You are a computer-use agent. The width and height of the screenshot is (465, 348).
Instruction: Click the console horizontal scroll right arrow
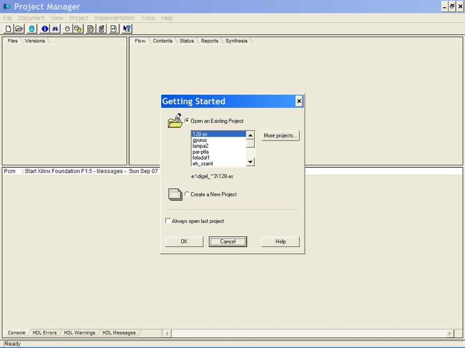(449, 333)
